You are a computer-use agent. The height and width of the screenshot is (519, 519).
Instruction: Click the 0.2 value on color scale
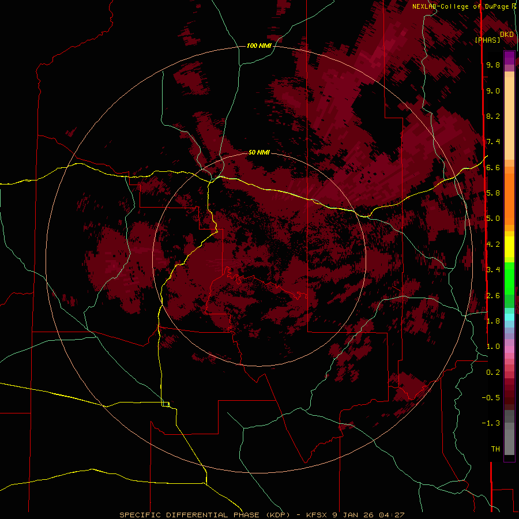[493, 373]
